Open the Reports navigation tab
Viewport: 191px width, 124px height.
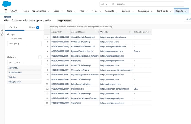pos(179,11)
